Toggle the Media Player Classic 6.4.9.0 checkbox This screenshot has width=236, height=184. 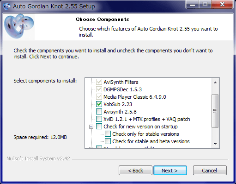click(99, 97)
